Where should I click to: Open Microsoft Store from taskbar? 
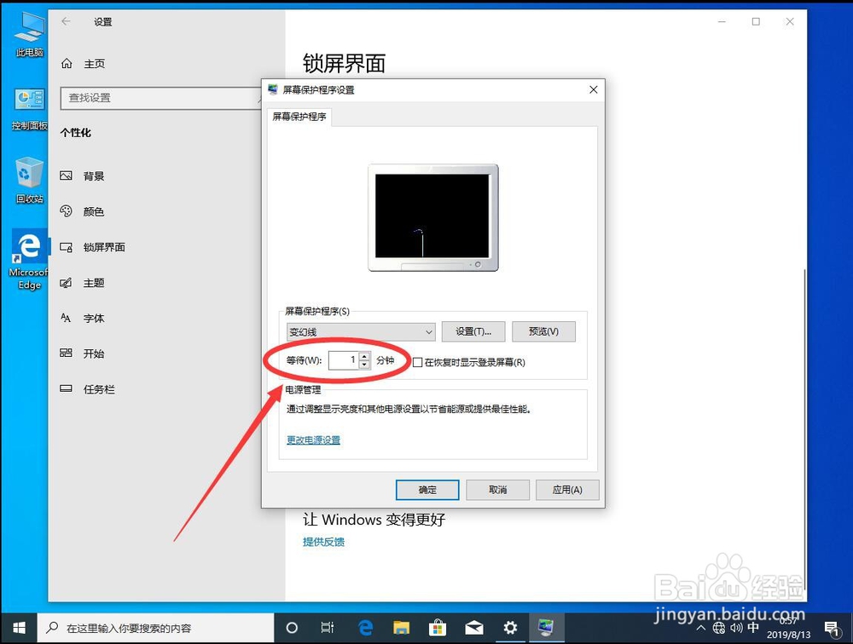[x=438, y=628]
